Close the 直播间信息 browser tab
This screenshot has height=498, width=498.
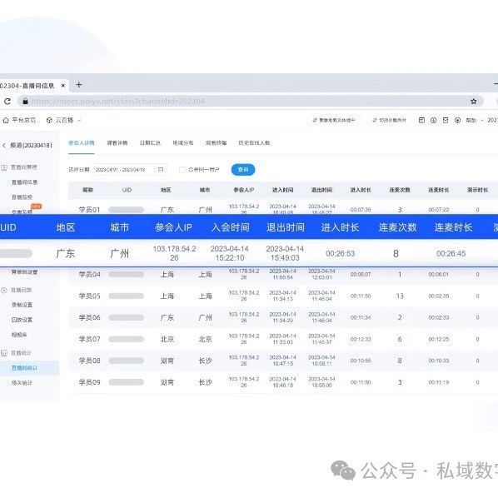tap(63, 86)
